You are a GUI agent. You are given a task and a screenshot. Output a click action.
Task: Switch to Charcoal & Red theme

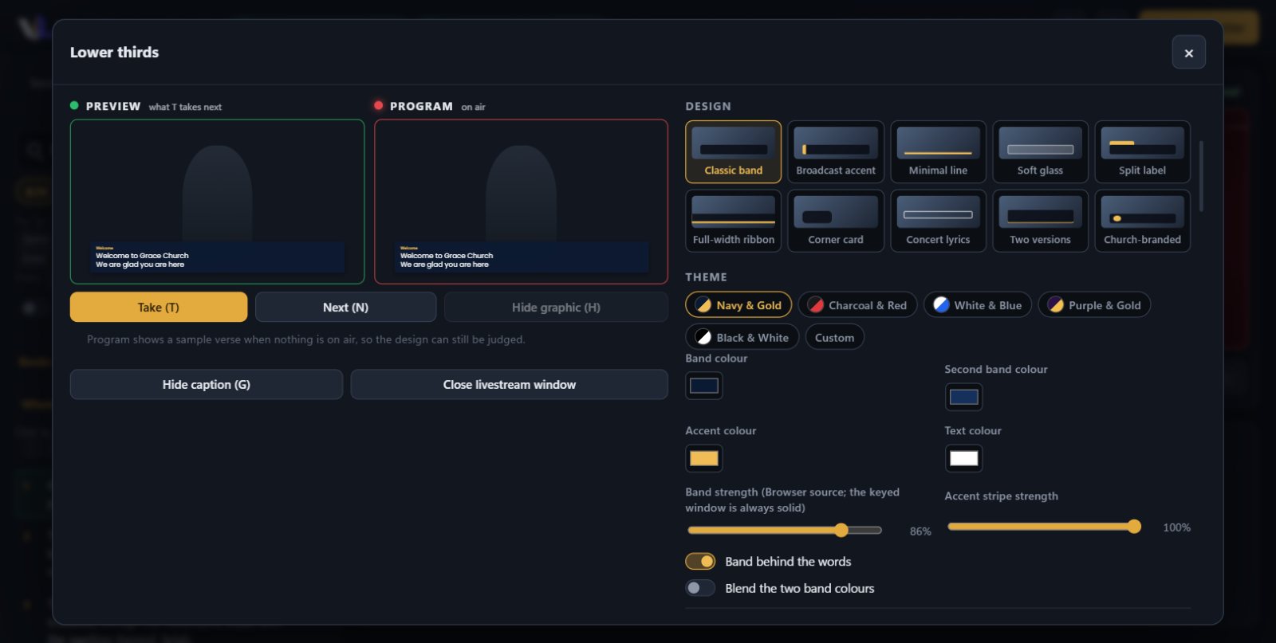coord(857,305)
